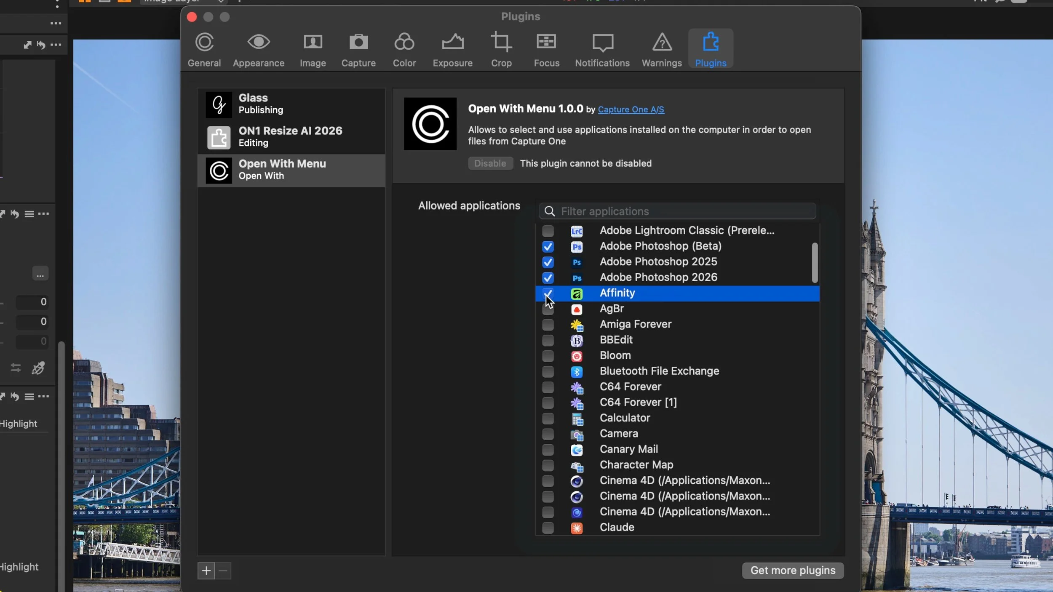Click the Bloom app icon

pyautogui.click(x=577, y=356)
